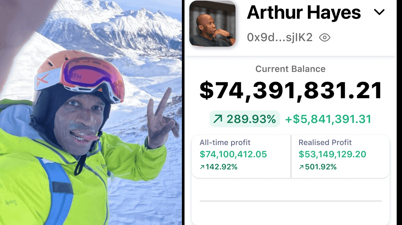Toggle the eye icon beside wallet address
This screenshot has height=225, width=402.
point(324,38)
